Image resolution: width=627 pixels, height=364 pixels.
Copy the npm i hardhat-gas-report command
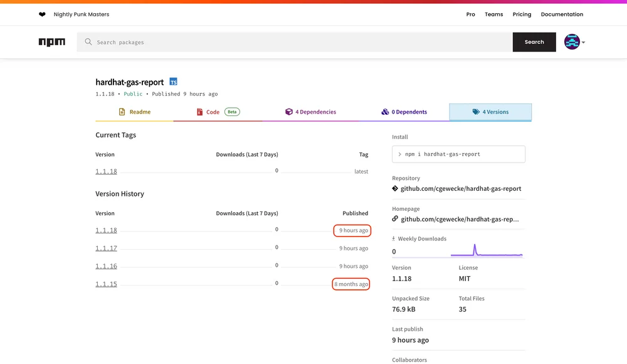(459, 154)
